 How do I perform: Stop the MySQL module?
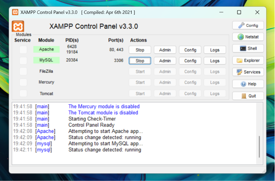[140, 61]
